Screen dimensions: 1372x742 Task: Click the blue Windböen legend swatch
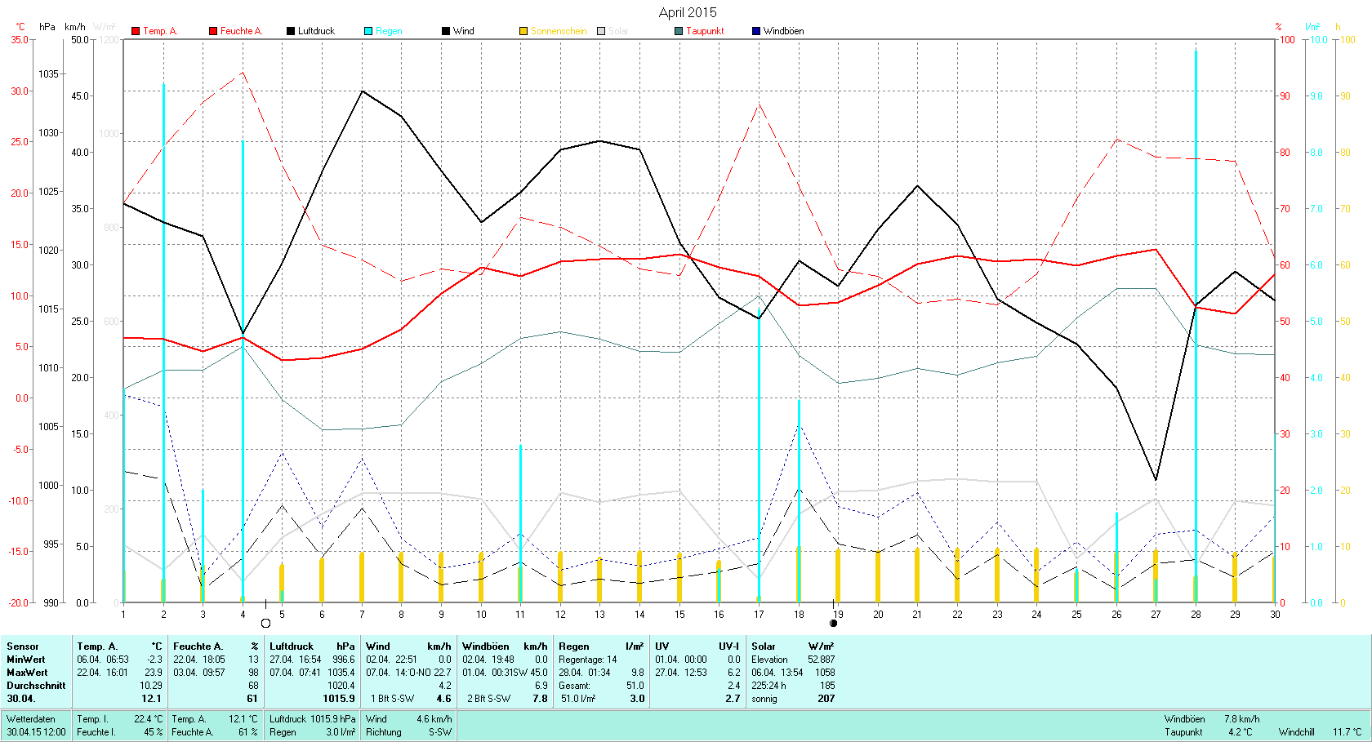click(756, 31)
